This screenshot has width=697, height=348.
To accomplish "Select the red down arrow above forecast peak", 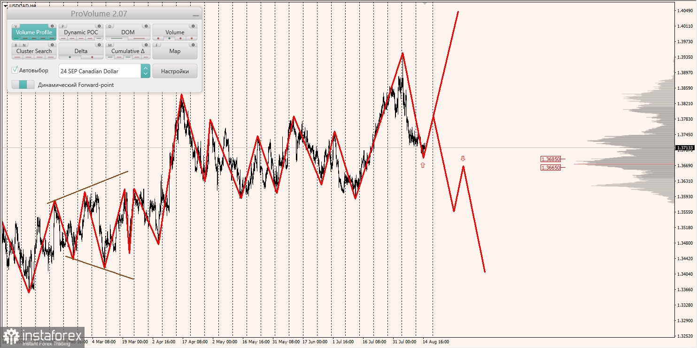I will (463, 159).
